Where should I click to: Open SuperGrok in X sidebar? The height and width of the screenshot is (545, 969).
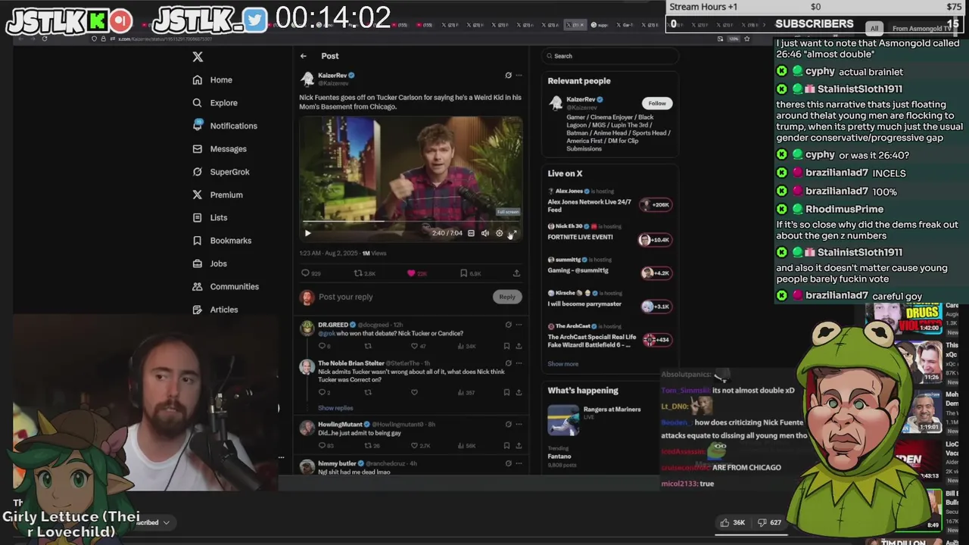(x=221, y=172)
